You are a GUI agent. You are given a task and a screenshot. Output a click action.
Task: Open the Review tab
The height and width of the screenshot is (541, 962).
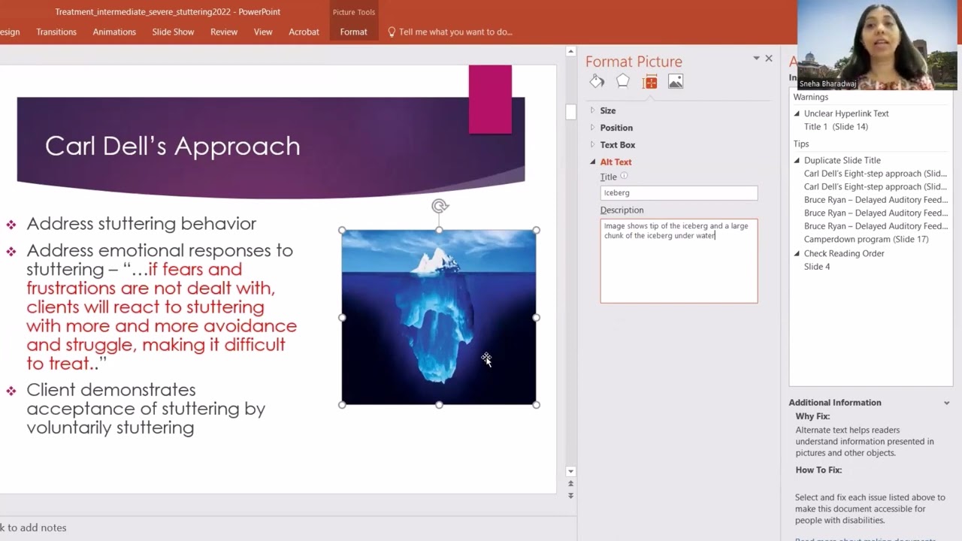point(224,32)
